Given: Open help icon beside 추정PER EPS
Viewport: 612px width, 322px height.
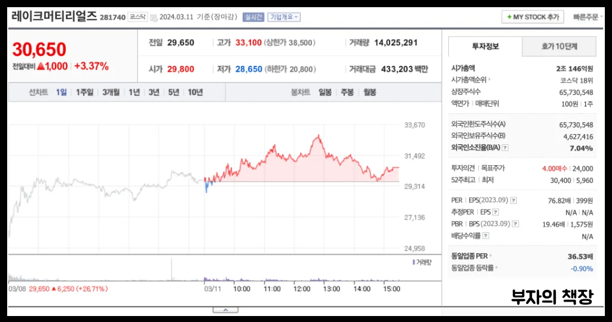Looking at the screenshot, I should click(x=495, y=212).
